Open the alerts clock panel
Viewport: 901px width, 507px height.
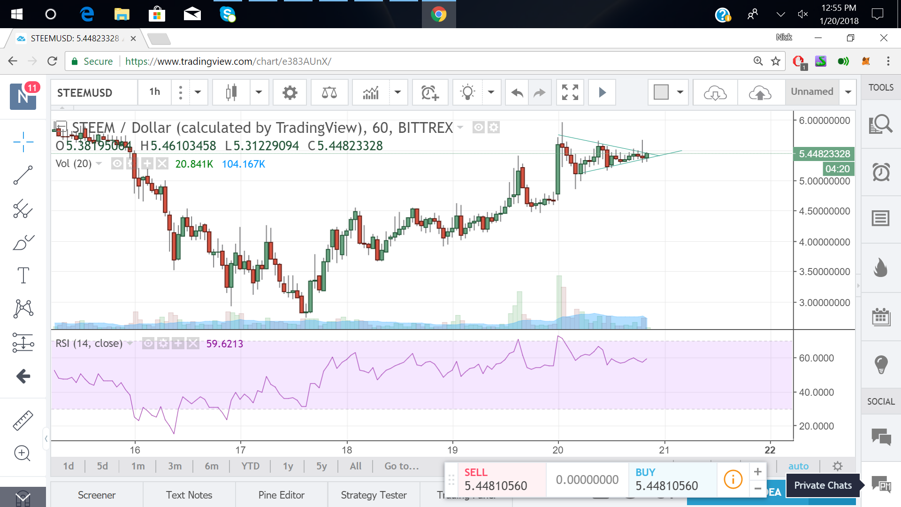pyautogui.click(x=881, y=172)
